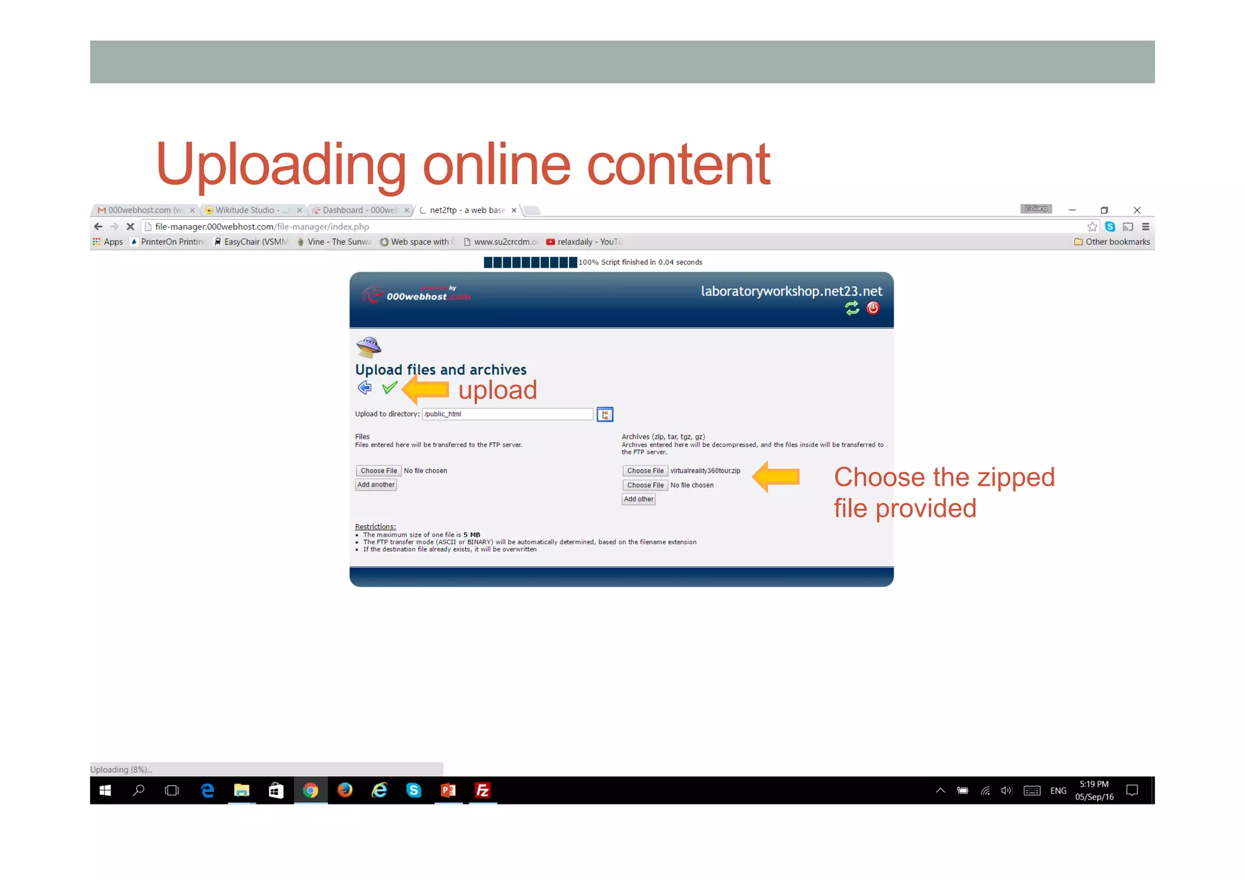Viewport: 1245px width, 880px height.
Task: Open the www.su2crcdm bookmark
Action: pos(501,242)
